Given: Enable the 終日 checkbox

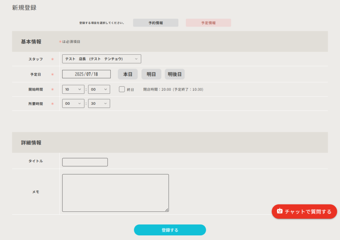Looking at the screenshot, I should 122,89.
